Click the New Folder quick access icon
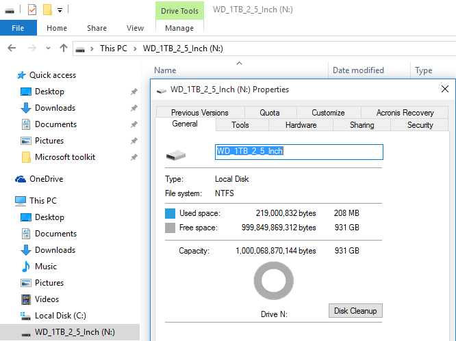 [x=47, y=10]
